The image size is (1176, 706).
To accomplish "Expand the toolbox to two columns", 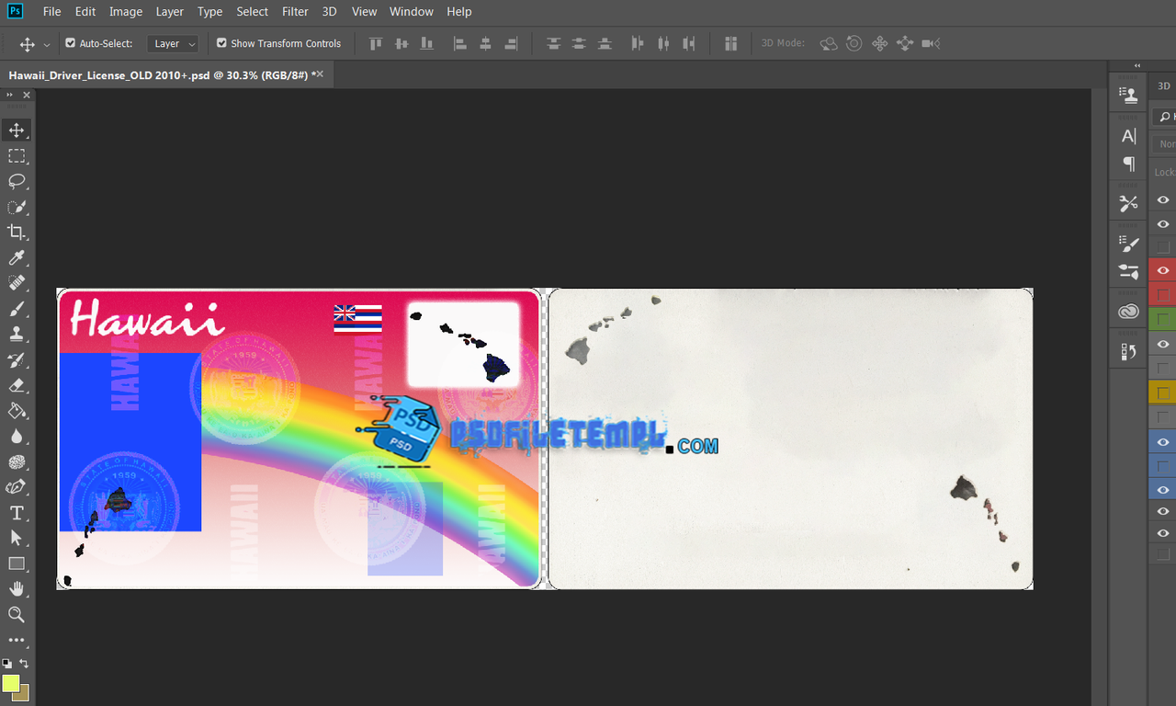I will [9, 95].
